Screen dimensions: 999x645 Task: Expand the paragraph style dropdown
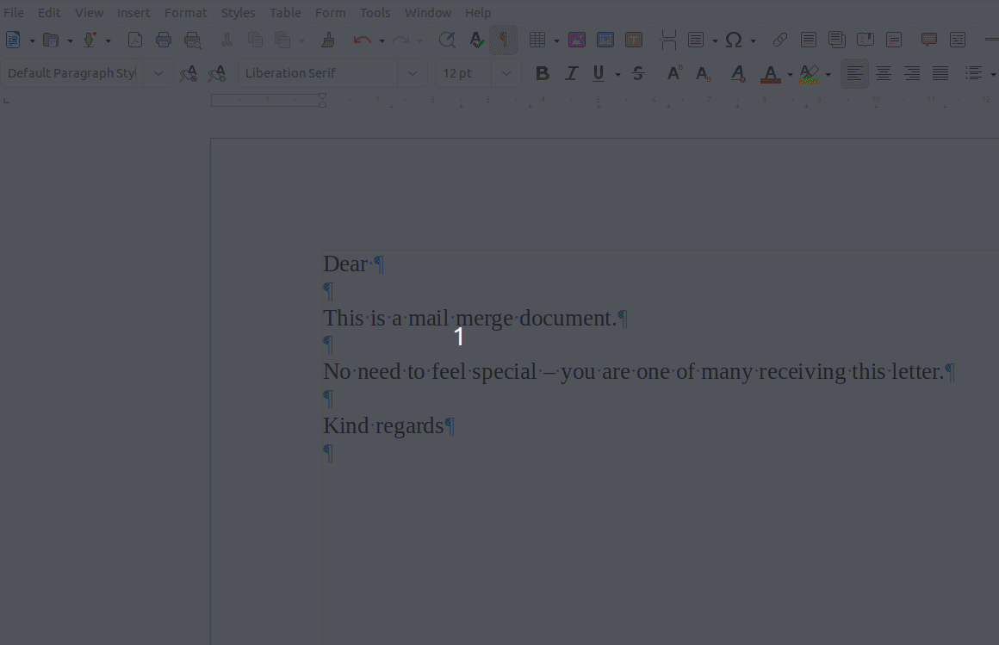coord(158,74)
